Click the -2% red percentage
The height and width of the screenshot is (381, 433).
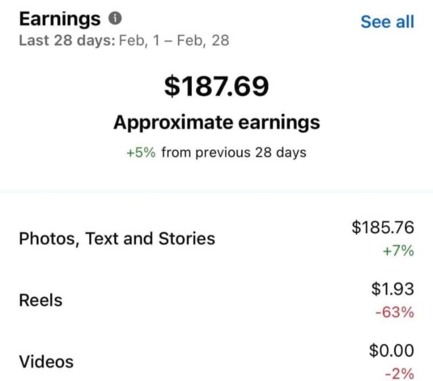tap(401, 373)
